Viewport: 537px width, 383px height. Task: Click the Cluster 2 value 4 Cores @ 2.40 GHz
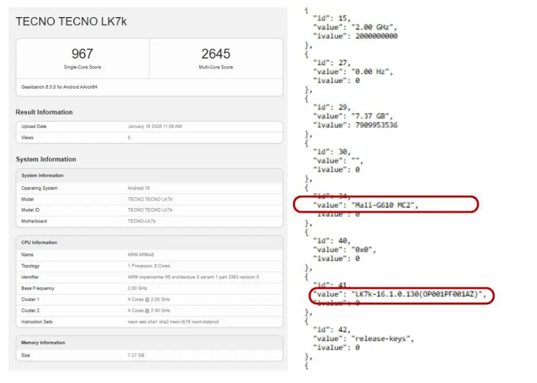point(148,310)
